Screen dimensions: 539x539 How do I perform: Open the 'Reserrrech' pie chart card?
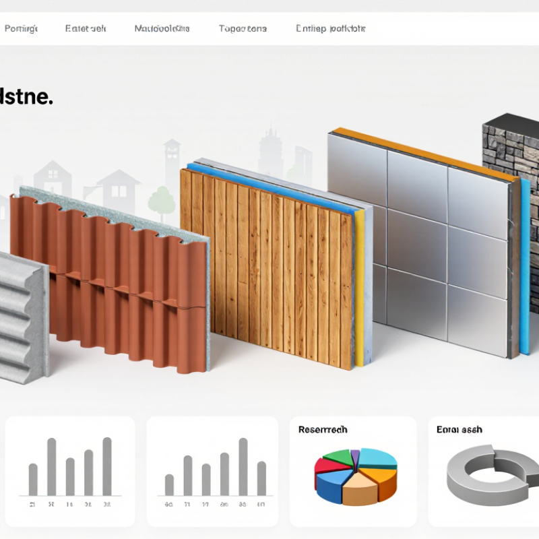click(353, 471)
